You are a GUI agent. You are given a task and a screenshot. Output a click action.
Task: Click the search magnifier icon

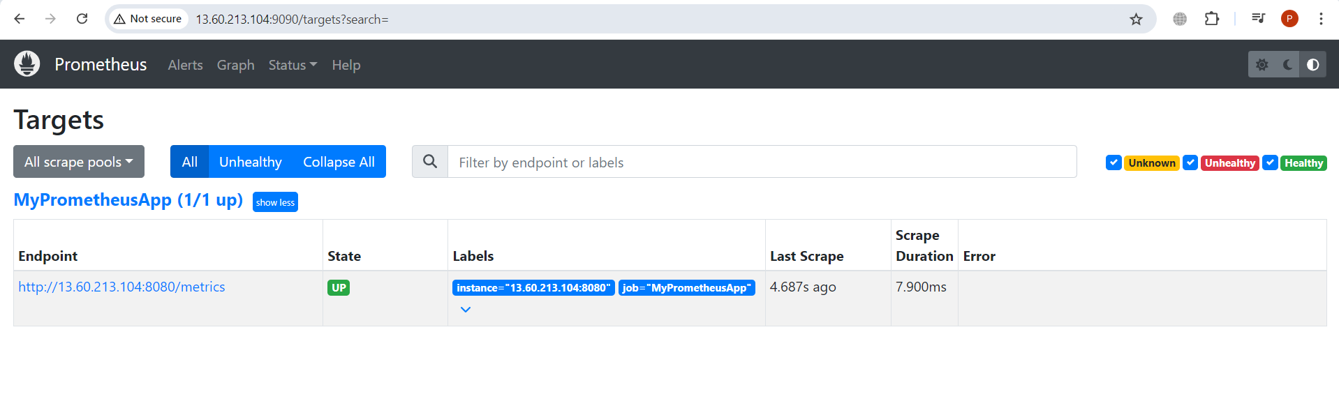coord(430,162)
